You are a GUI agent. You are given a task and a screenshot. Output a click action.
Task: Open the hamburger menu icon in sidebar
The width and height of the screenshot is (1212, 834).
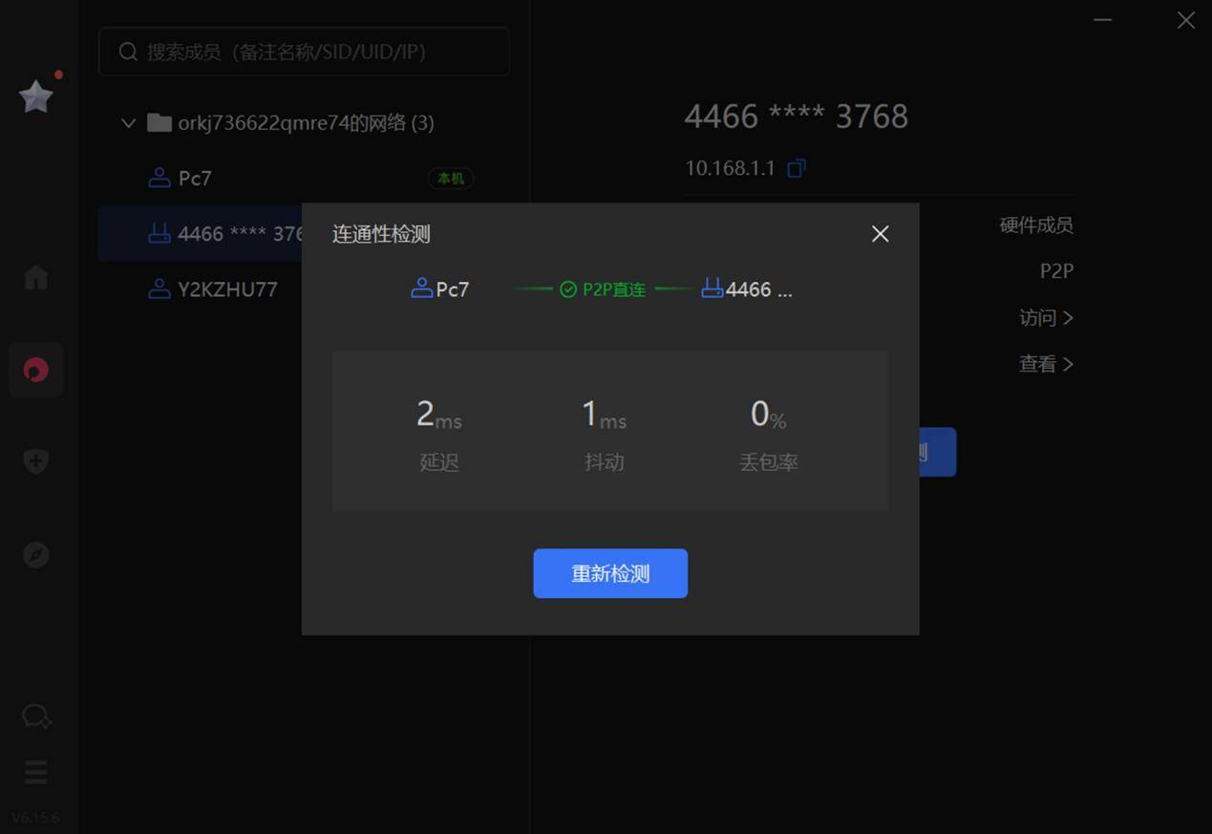(x=36, y=772)
